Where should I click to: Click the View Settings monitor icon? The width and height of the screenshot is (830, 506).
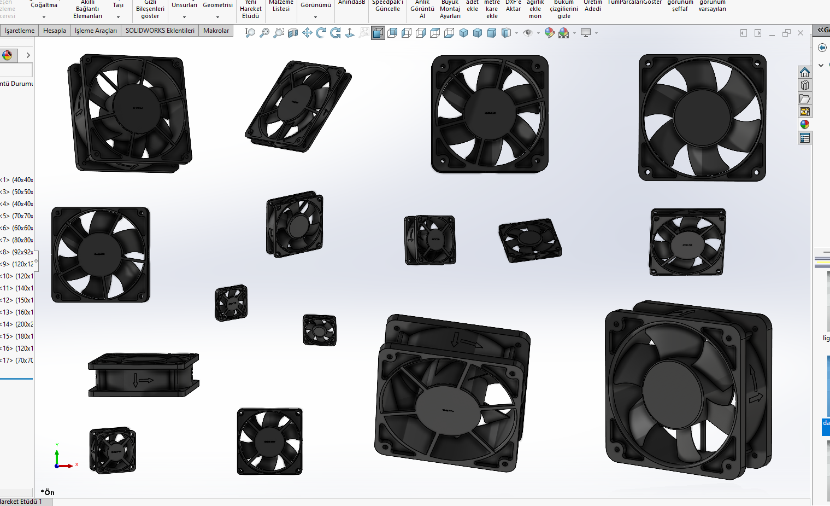[x=586, y=33]
